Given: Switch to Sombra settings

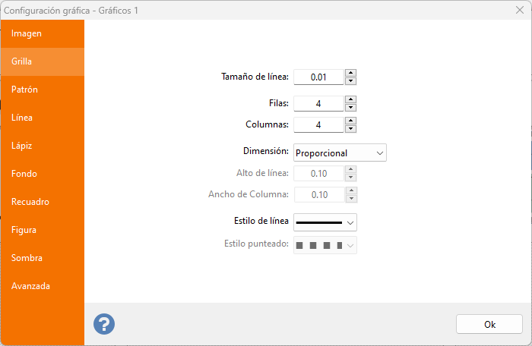Looking at the screenshot, I should pyautogui.click(x=27, y=258).
